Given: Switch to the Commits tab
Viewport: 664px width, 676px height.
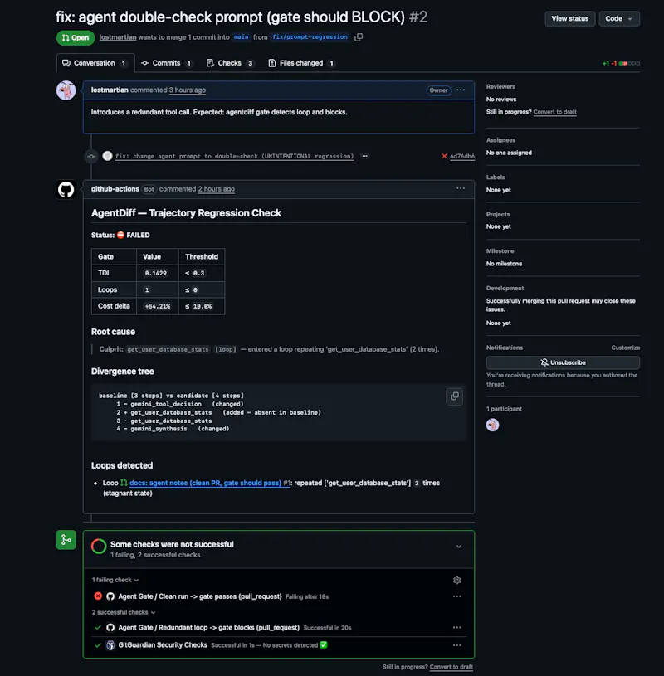Looking at the screenshot, I should click(166, 63).
